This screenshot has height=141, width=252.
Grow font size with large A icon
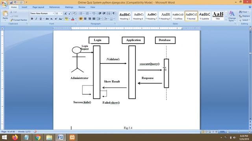65,14
